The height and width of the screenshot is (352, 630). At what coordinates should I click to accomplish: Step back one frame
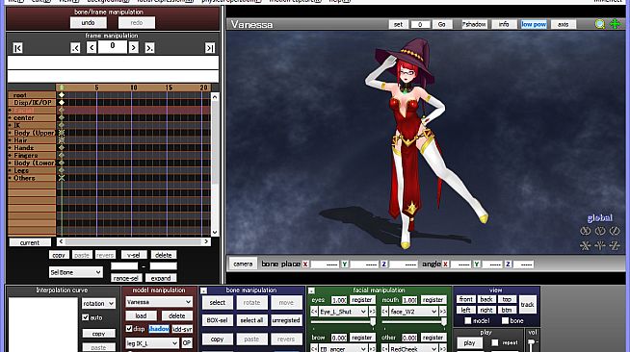pyautogui.click(x=92, y=48)
